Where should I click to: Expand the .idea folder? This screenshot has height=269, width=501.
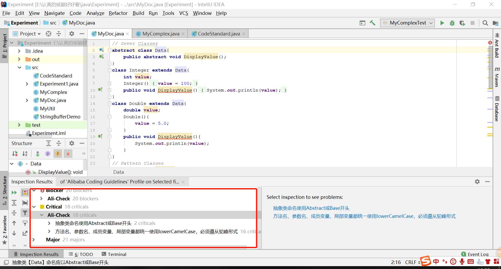click(19, 51)
